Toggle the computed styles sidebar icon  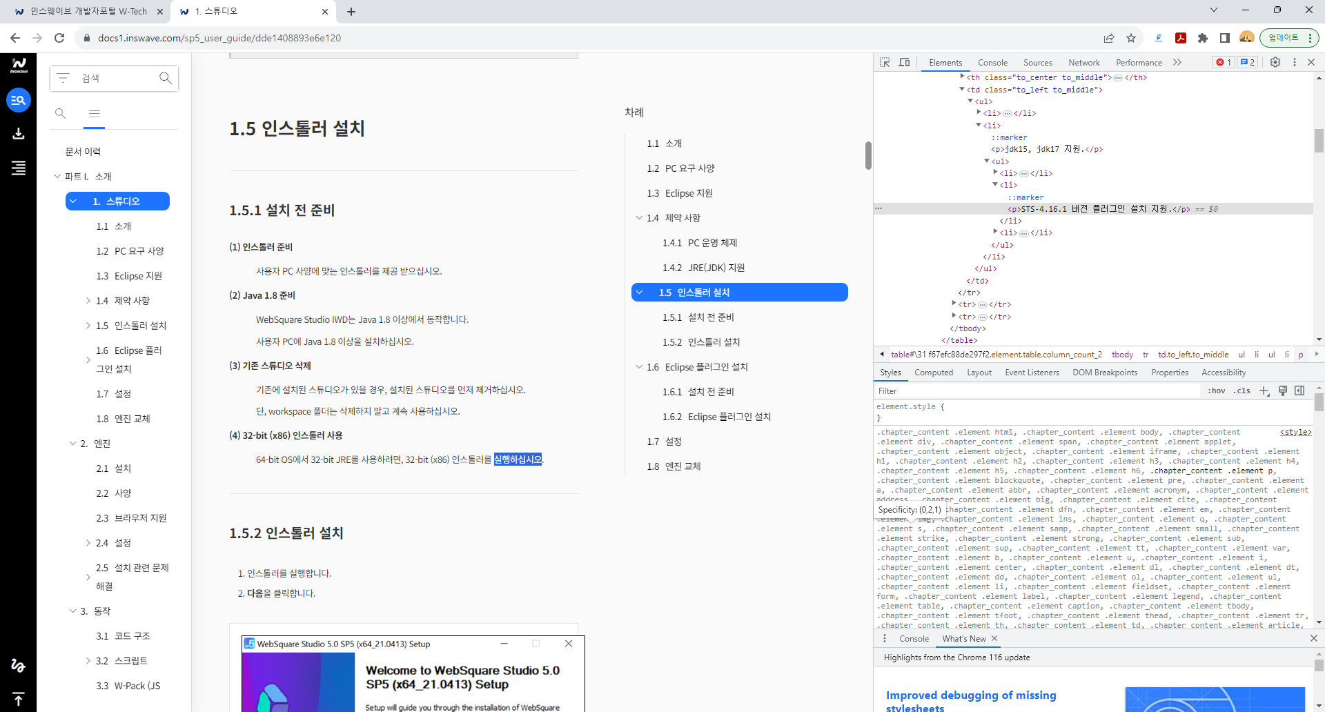1299,390
